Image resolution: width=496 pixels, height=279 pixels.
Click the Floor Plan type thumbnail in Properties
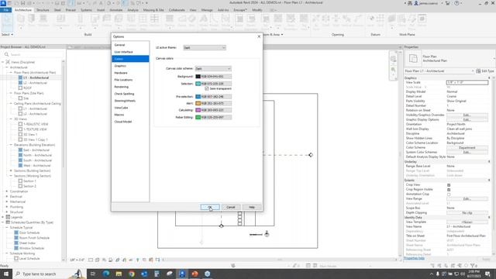pos(413,59)
